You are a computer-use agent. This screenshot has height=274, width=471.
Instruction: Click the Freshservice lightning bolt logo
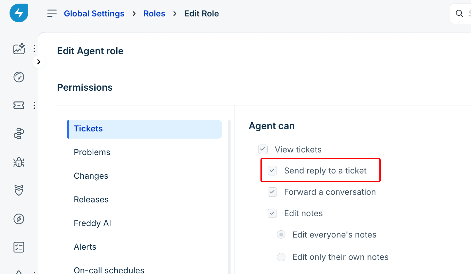[19, 13]
